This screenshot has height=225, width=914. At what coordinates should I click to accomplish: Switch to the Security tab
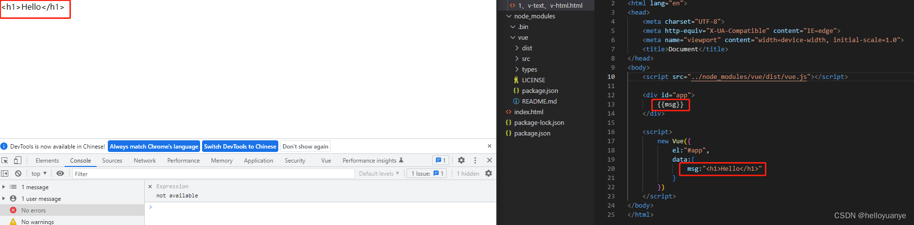(x=295, y=161)
